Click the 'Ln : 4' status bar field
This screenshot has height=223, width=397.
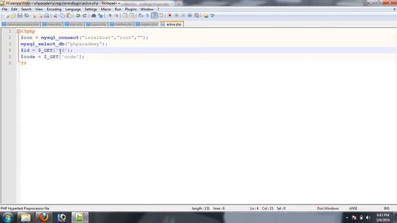click(254, 209)
